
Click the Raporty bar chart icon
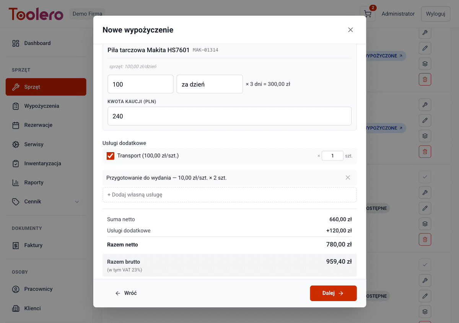click(16, 183)
